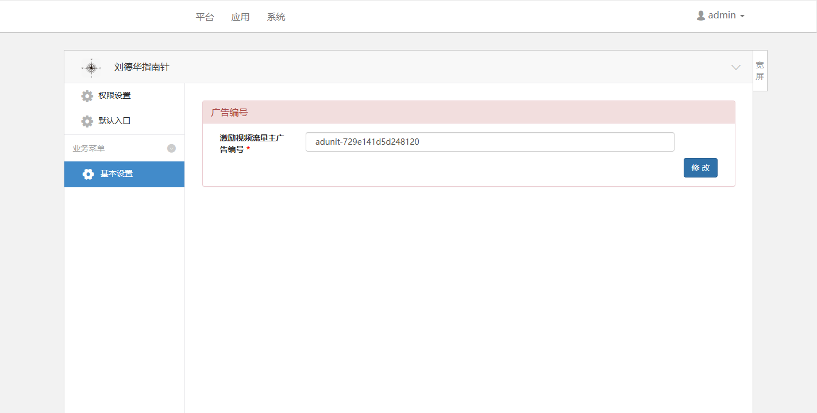
Task: Toggle the 宽屏 widescreen mode
Action: 760,71
